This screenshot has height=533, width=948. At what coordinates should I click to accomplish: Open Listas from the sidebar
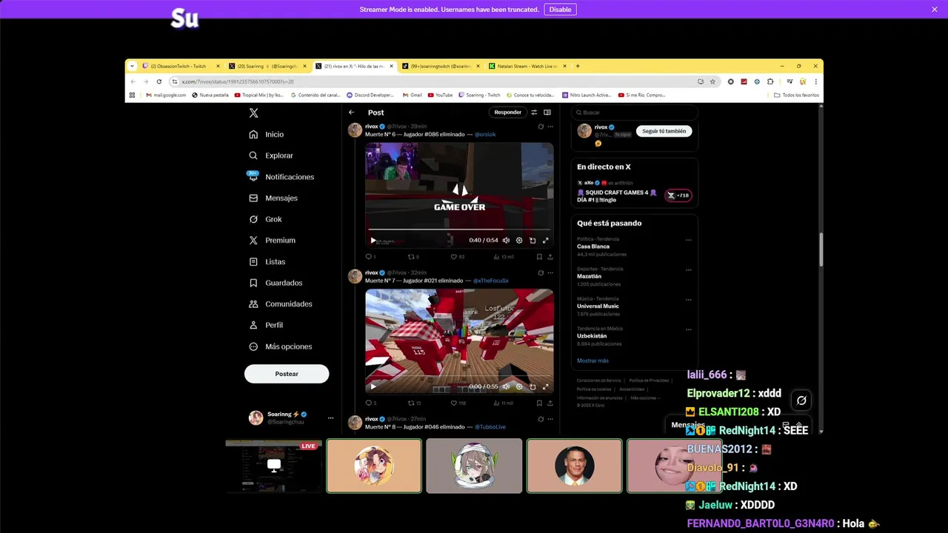[267, 262]
